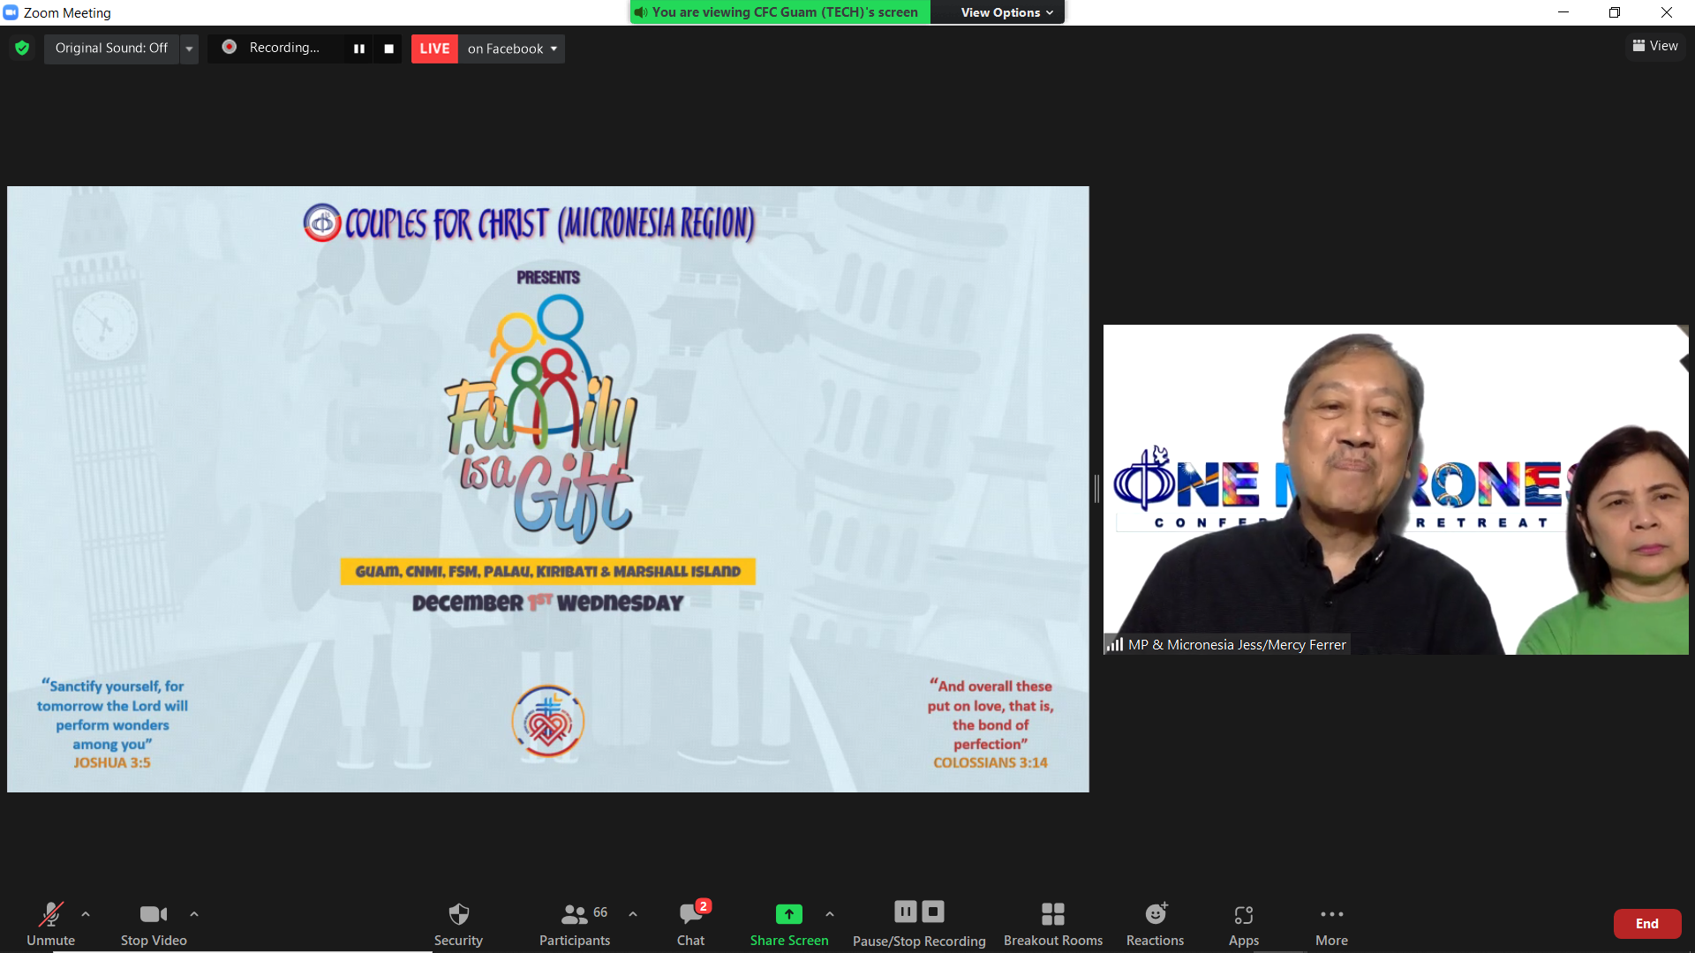Screen dimensions: 1695x953
Task: Expand video settings caret next to Stop Video
Action: click(194, 914)
